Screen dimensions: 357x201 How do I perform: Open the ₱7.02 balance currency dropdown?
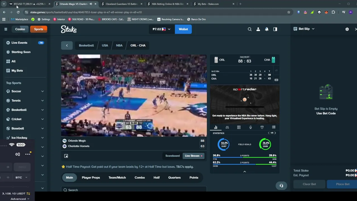(x=161, y=29)
